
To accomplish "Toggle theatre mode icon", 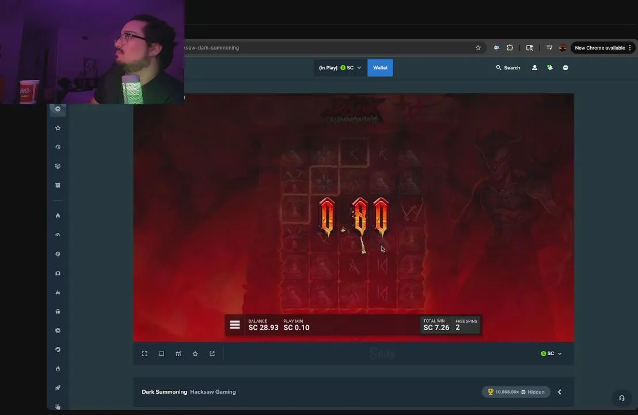I will tap(162, 353).
